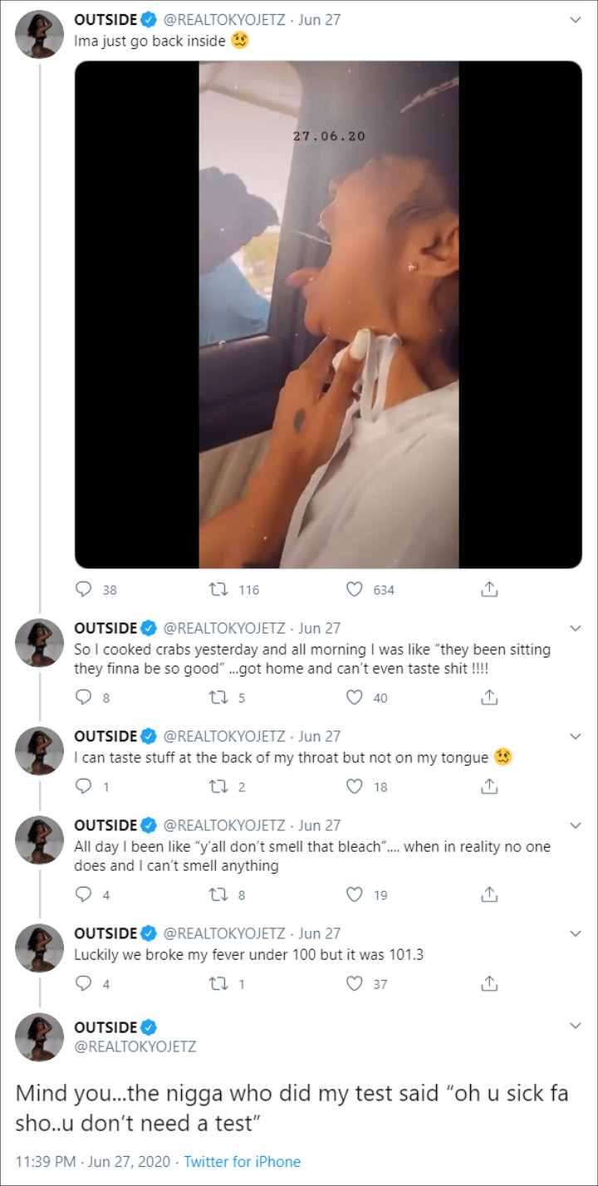Image resolution: width=598 pixels, height=1186 pixels.
Task: Open the more-options chevron on the first tweet
Action: click(575, 19)
